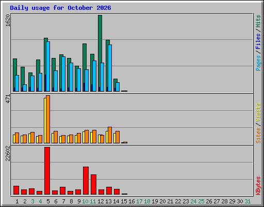
Task: Click green weekend day label 11
Action: point(93,201)
